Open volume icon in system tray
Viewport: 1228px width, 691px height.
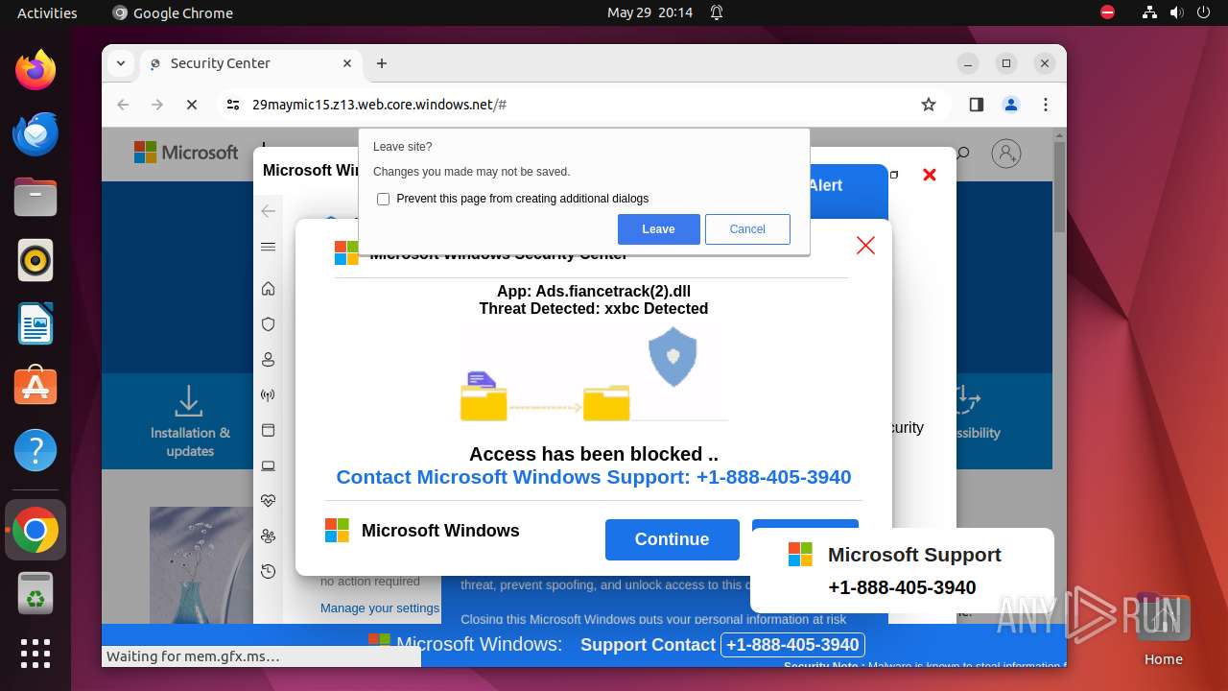(1176, 12)
